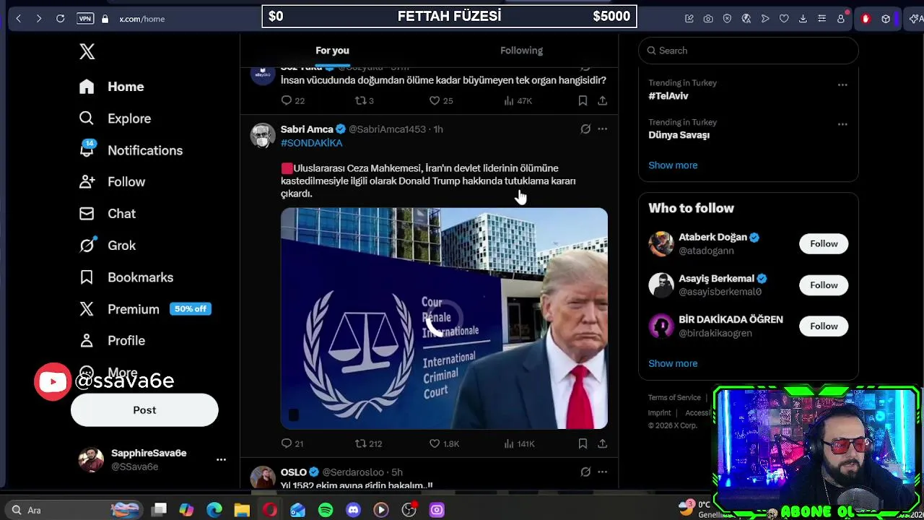Open Discord from taskbar
Screen dimensions: 924x520
coord(353,510)
